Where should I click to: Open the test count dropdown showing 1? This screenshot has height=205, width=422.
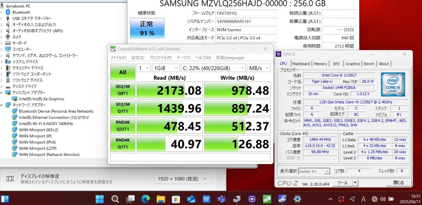143,68
